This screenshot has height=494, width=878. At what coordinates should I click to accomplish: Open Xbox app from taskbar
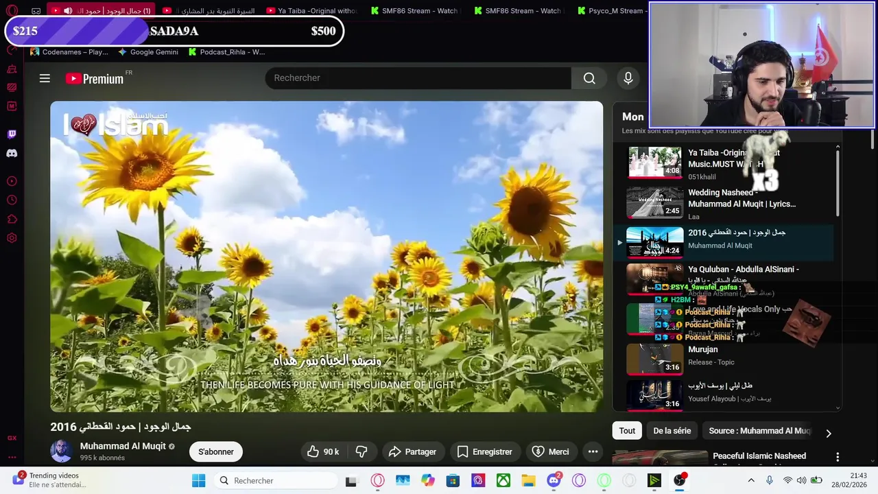503,481
